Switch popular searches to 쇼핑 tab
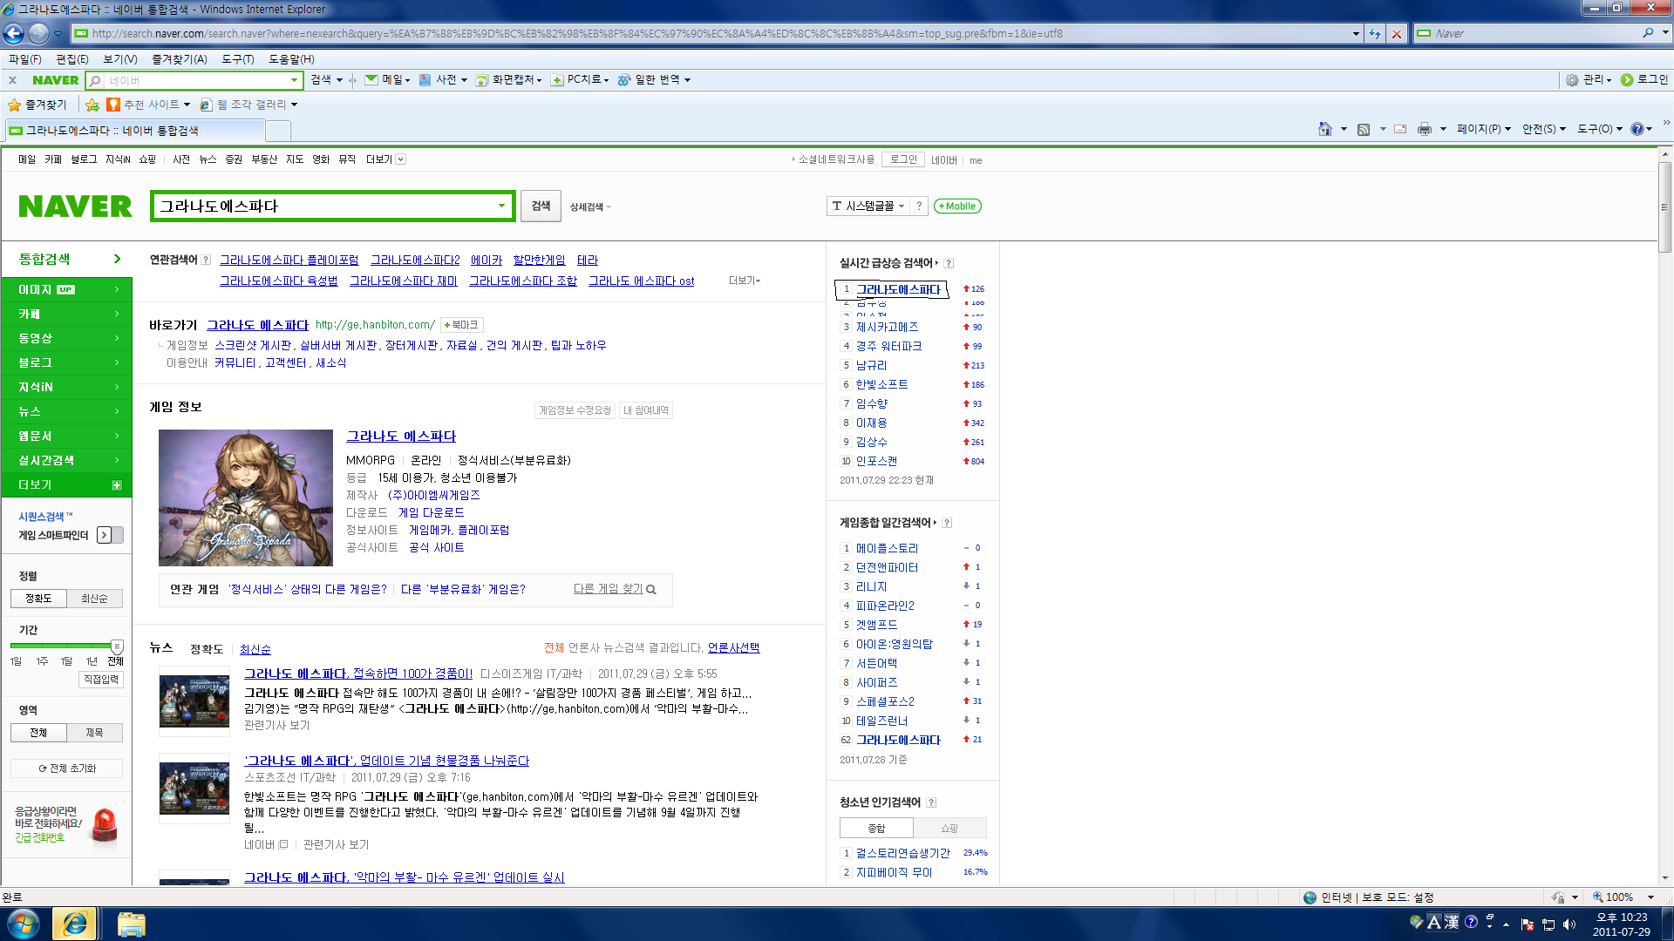This screenshot has height=941, width=1674. click(949, 828)
